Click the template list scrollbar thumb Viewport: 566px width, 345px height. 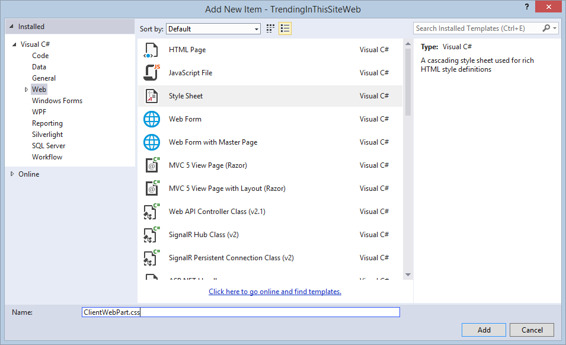pyautogui.click(x=408, y=82)
